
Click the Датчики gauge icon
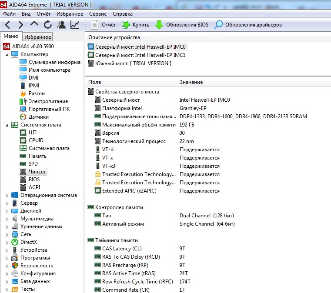click(23, 117)
